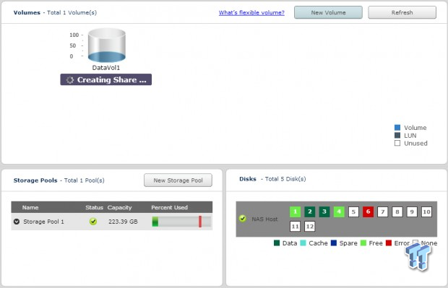Click the Free legend light green swatch
This screenshot has width=448, height=288.
click(363, 243)
